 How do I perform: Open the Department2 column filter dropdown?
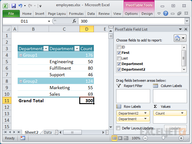click(46, 49)
